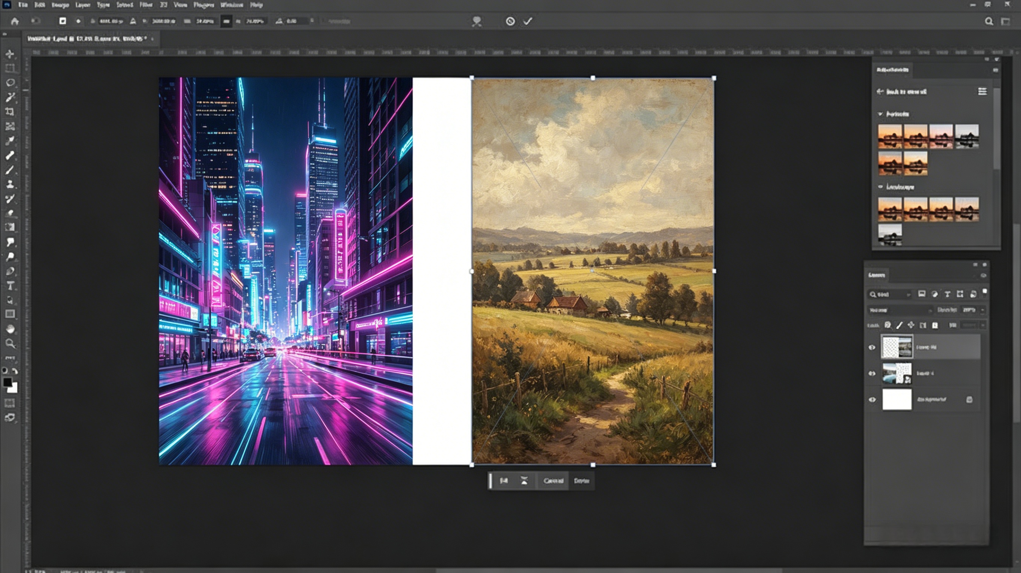Click the lock transparency icon in Layers panel

click(888, 325)
